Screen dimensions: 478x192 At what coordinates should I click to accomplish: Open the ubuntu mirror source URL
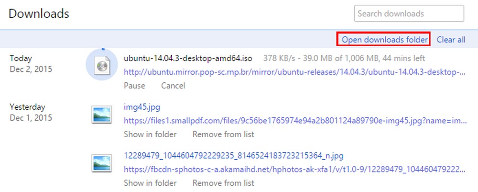click(x=294, y=72)
